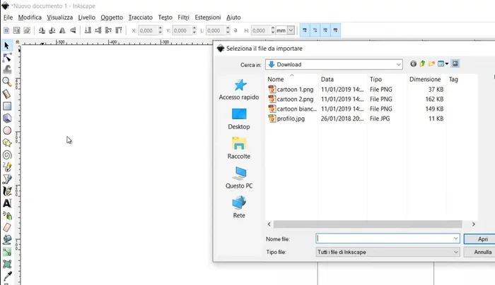
Task: Select the Paint Bucket fill tool
Action: click(7, 240)
